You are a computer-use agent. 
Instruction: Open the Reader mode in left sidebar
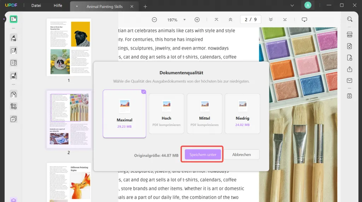tap(14, 19)
